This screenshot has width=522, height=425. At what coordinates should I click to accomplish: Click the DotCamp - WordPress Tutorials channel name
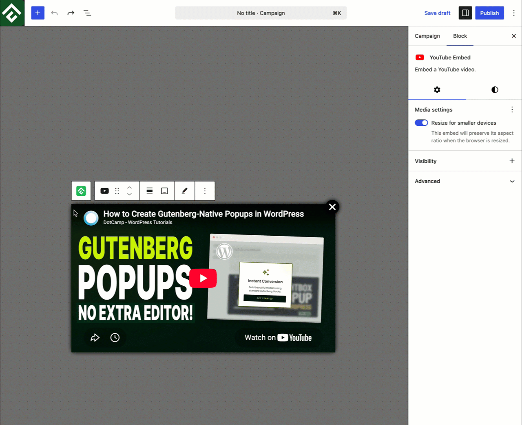click(138, 222)
